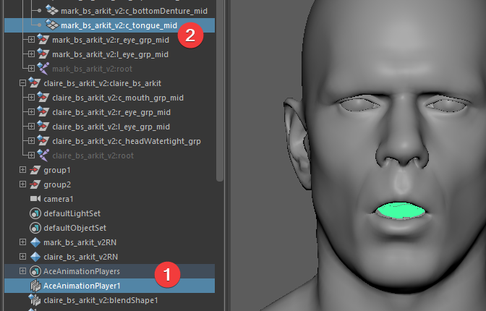
Task: Click transform icon of c_headWatertight_grp
Action: pyautogui.click(x=43, y=141)
